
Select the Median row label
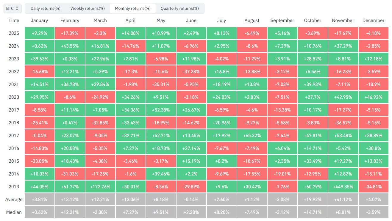click(14, 212)
